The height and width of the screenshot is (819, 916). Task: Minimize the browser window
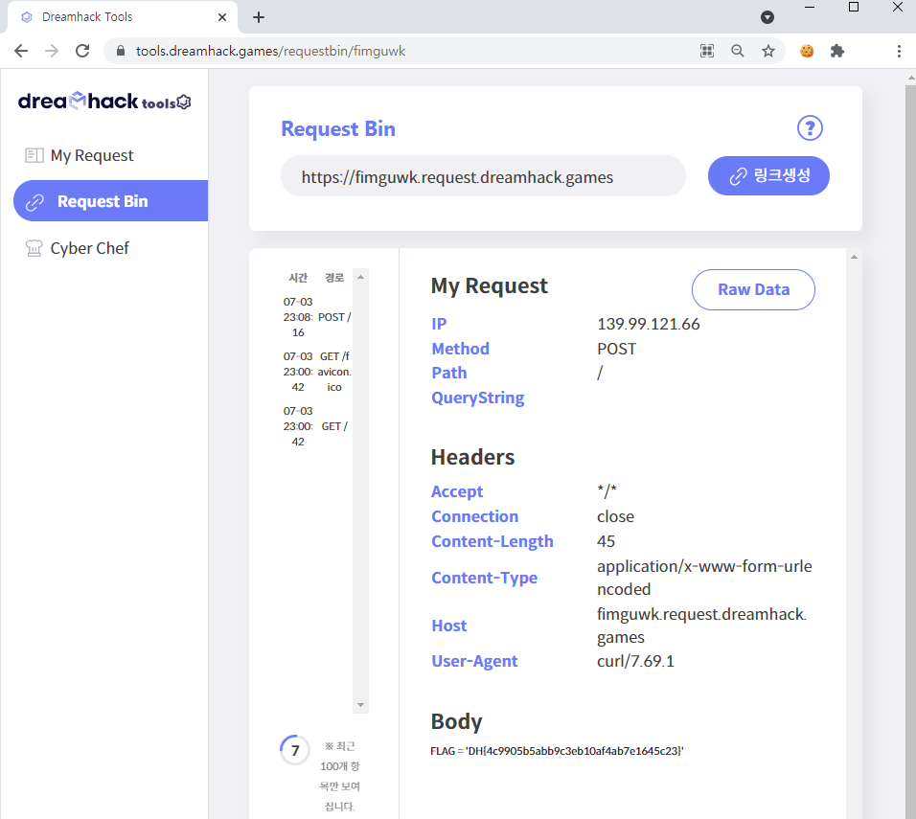[810, 7]
